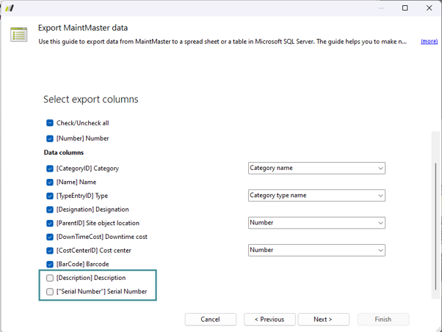442x332 pixels.
Task: Uncheck the [CostCenterID] Cost center checkbox
Action: (x=50, y=251)
